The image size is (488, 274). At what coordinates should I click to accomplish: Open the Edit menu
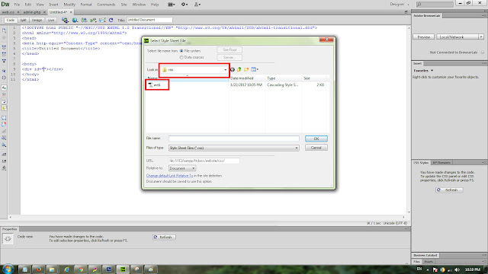click(28, 5)
